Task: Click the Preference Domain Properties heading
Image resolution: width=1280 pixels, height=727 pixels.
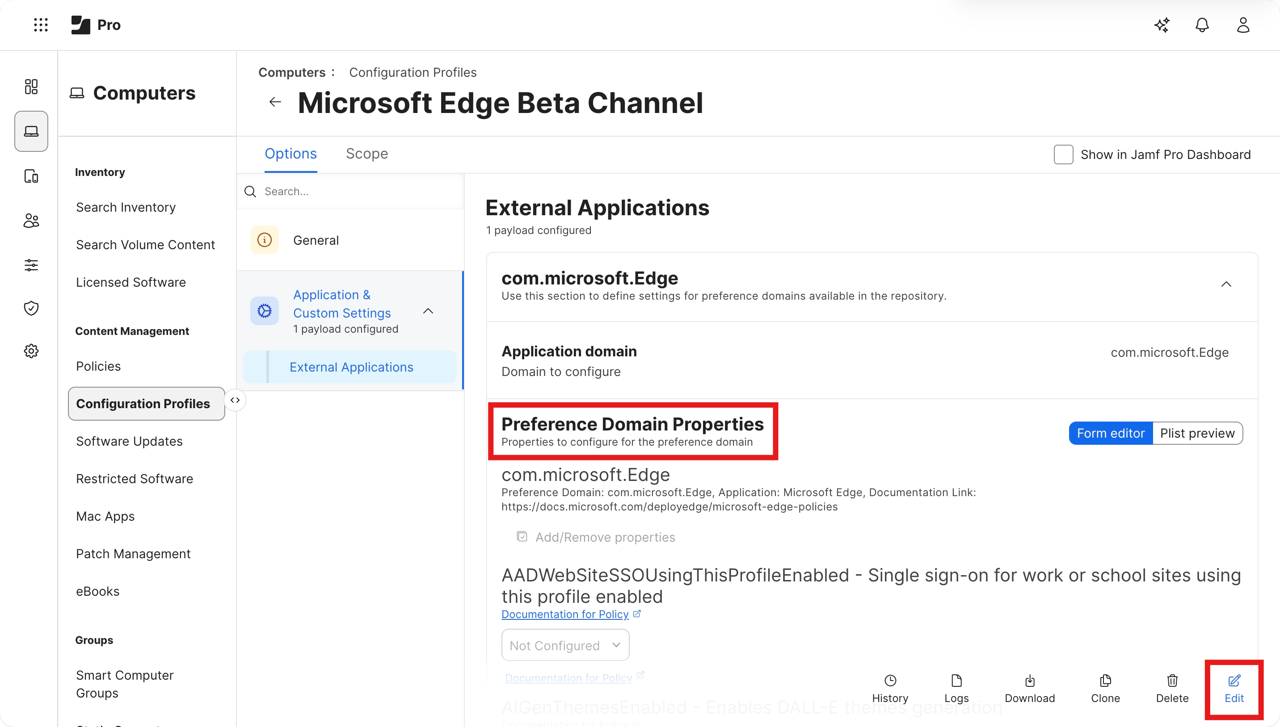Action: (632, 424)
